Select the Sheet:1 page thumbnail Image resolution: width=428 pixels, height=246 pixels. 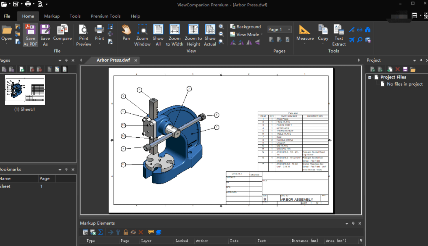(25, 90)
